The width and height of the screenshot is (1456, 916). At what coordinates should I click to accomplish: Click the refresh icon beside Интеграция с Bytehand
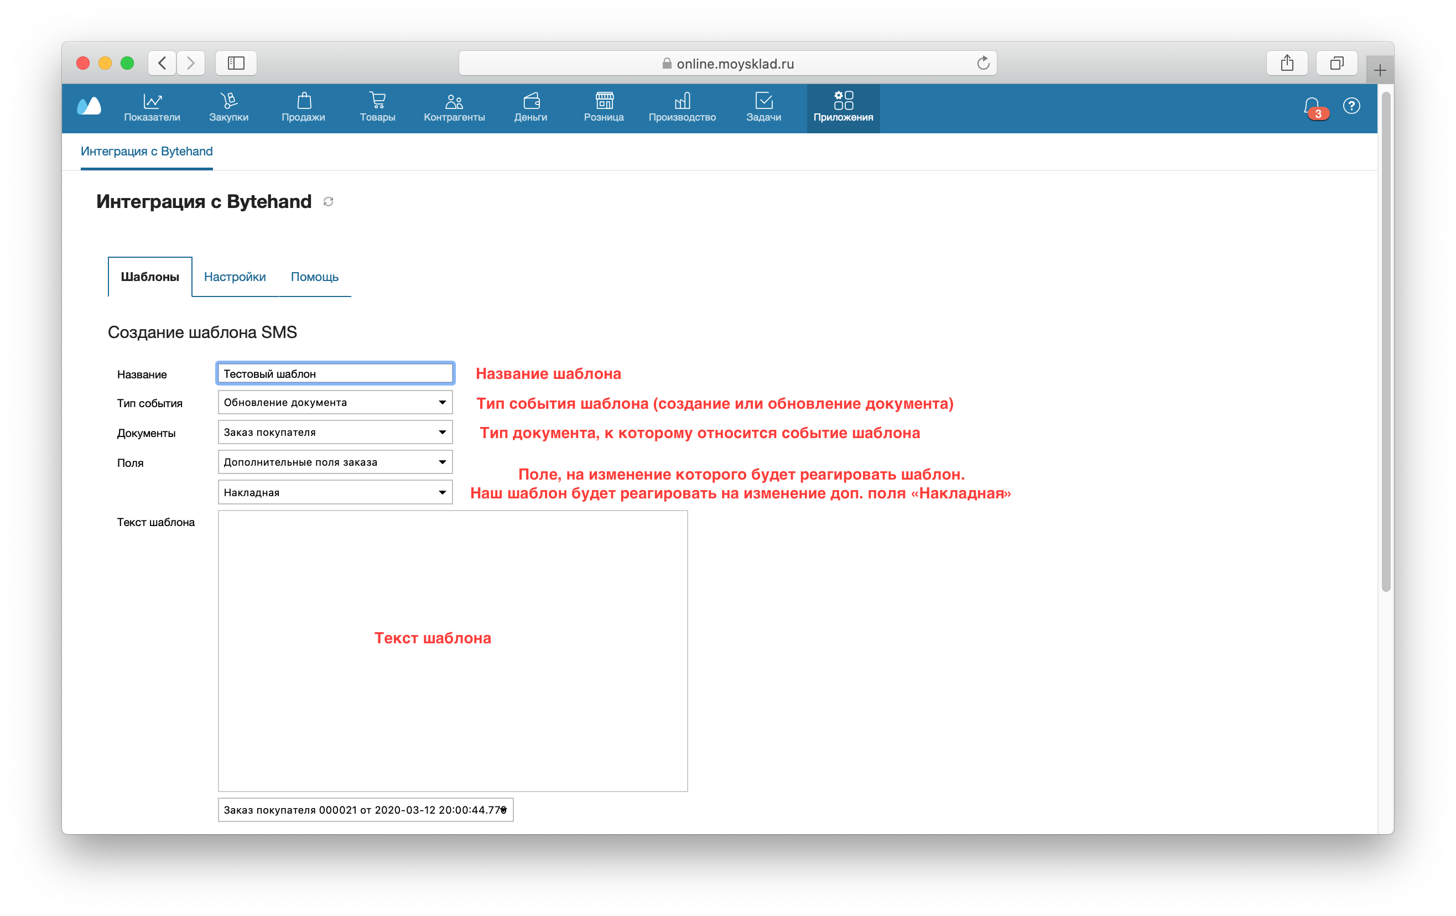point(329,201)
